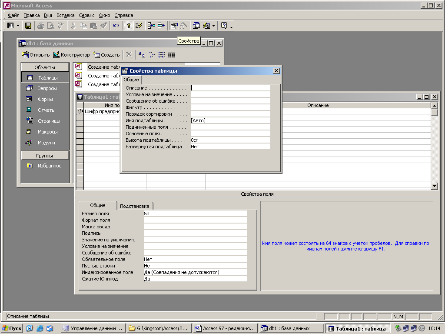
Task: Click Конструктор in the database window
Action: [71, 55]
